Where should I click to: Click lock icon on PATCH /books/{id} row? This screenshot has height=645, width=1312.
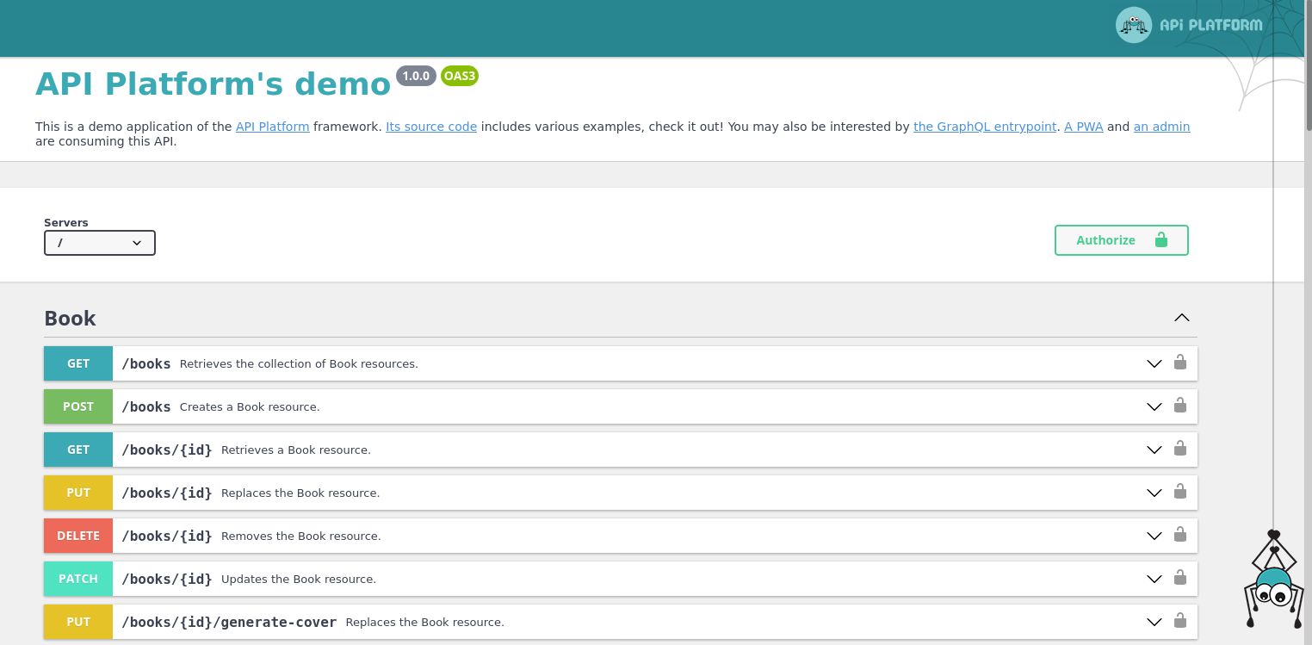point(1180,578)
